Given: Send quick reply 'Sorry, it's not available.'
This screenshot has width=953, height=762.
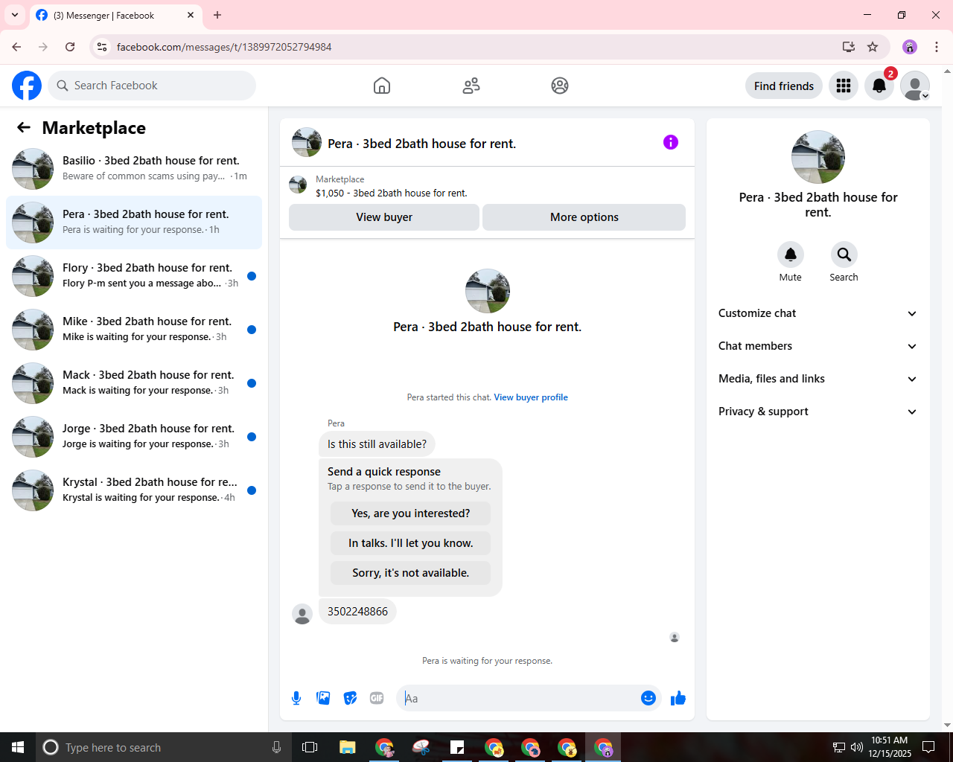Looking at the screenshot, I should 411,573.
